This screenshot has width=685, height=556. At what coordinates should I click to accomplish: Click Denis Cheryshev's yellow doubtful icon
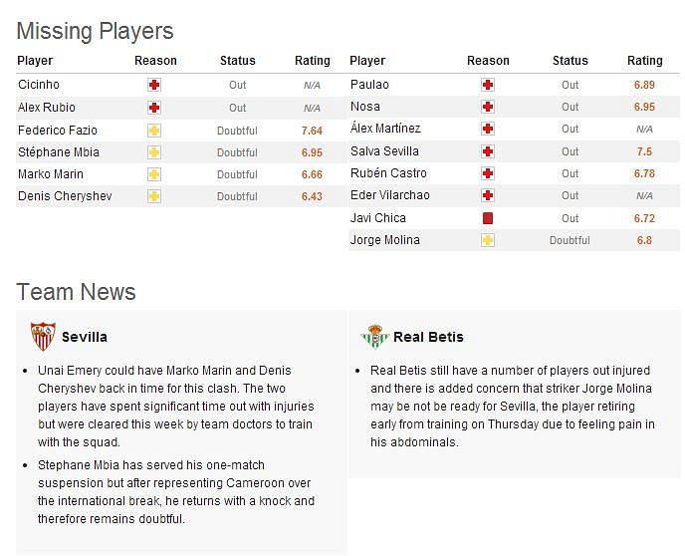coord(154,196)
